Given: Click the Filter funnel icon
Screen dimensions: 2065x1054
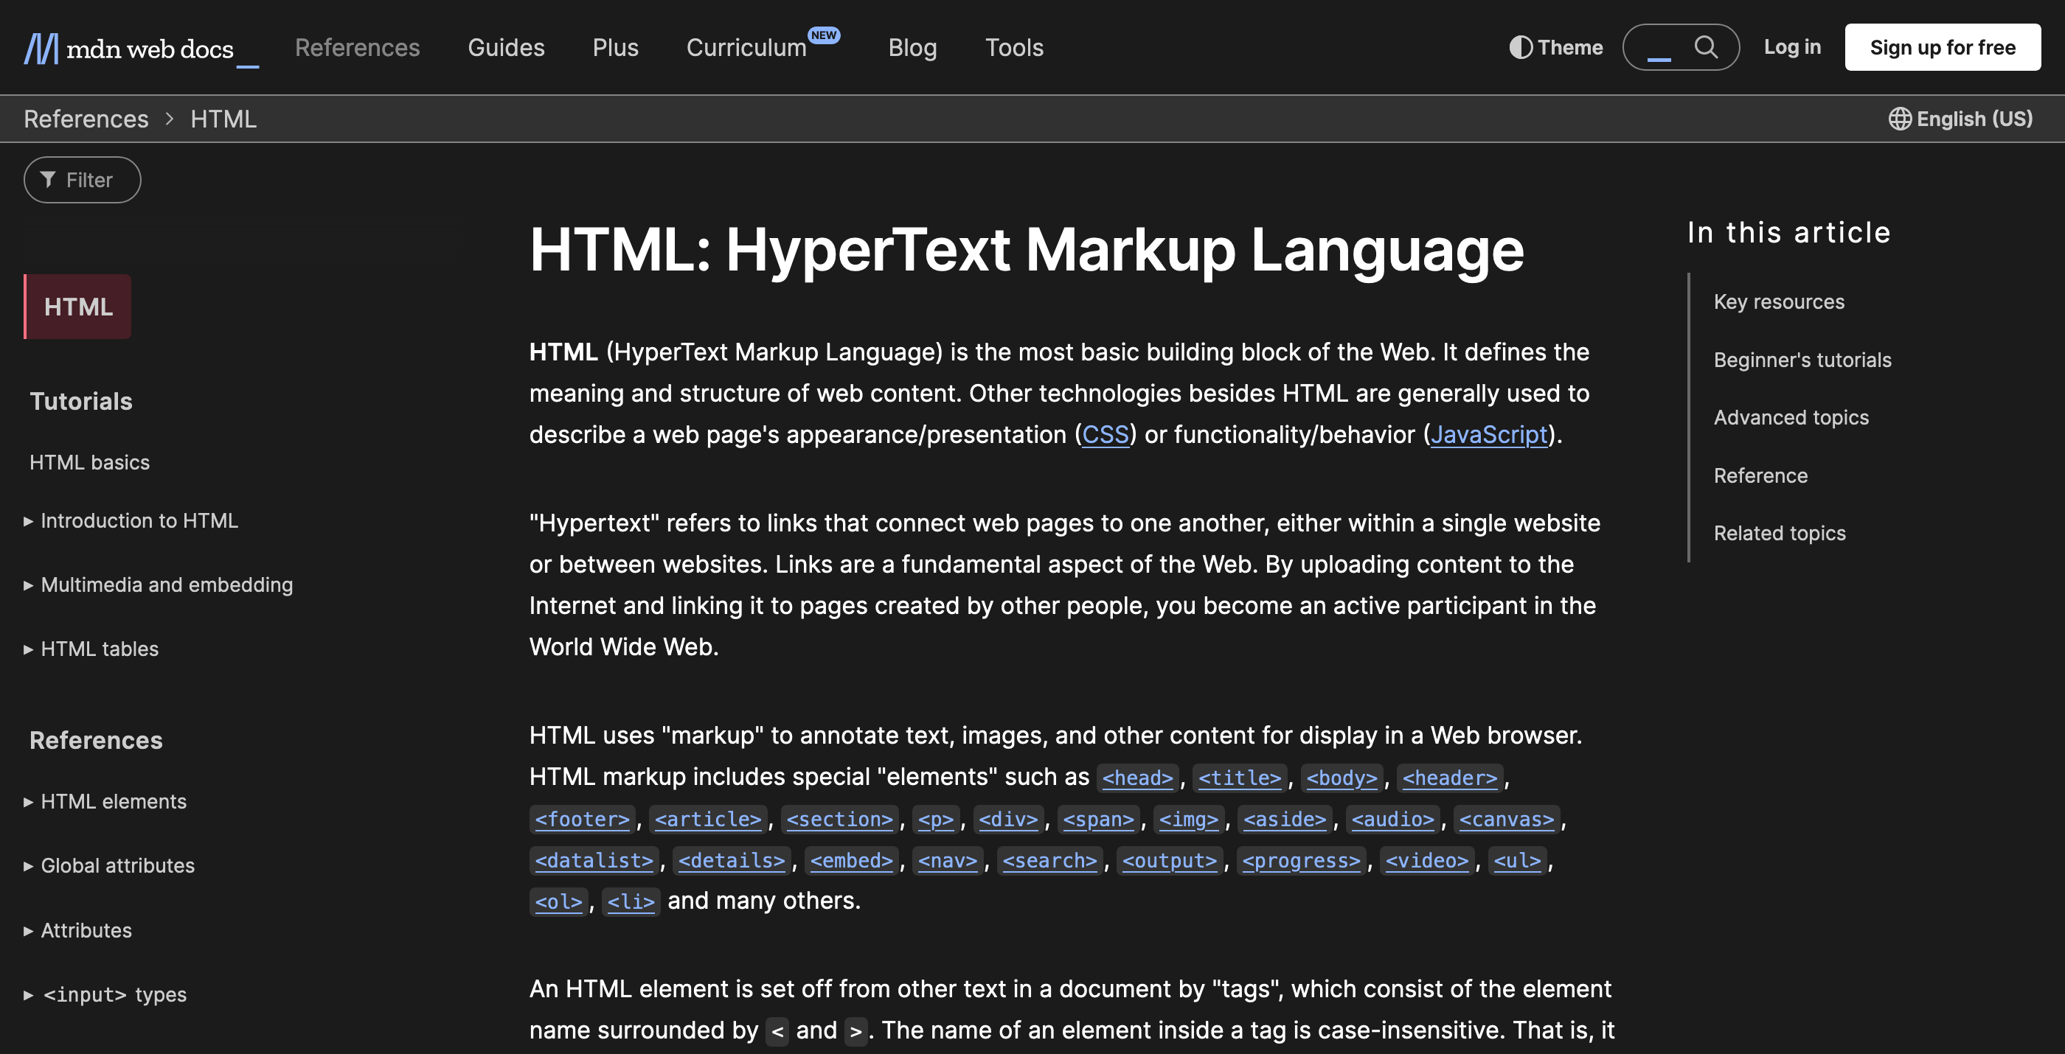Looking at the screenshot, I should [48, 179].
